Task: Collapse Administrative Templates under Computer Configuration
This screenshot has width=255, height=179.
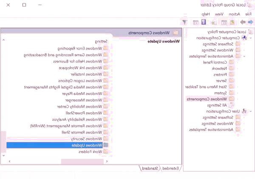Action: [x=245, y=56]
